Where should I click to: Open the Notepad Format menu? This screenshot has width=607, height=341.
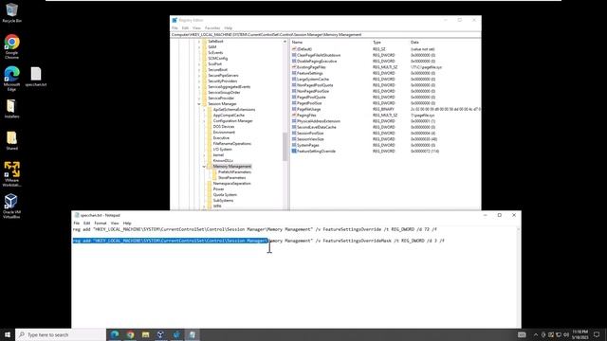click(x=101, y=224)
